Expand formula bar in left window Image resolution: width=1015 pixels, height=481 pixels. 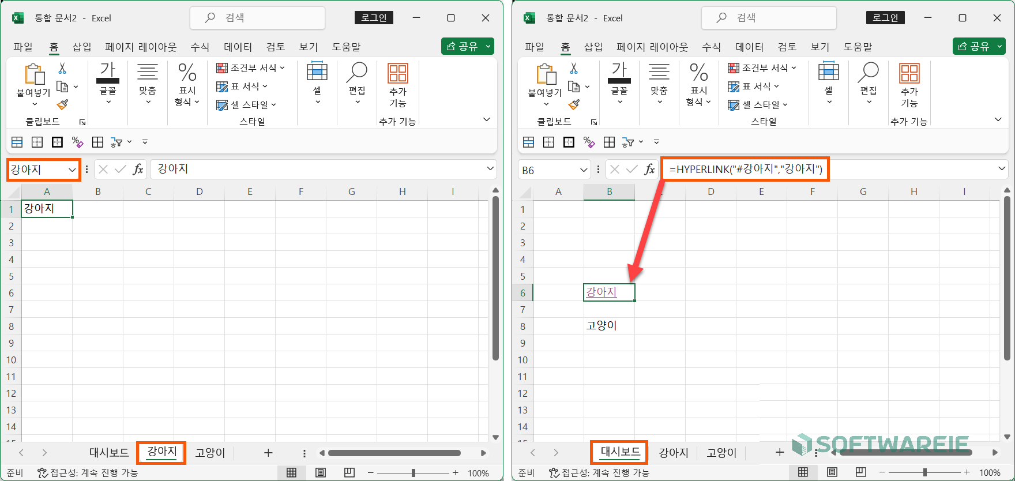(490, 169)
